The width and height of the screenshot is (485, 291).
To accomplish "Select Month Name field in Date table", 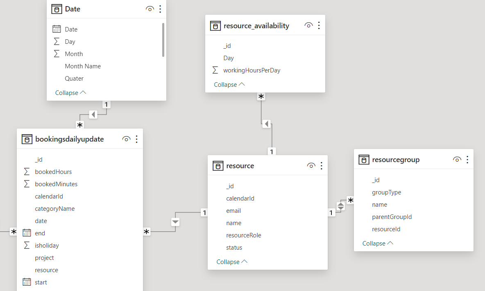I will tap(83, 66).
